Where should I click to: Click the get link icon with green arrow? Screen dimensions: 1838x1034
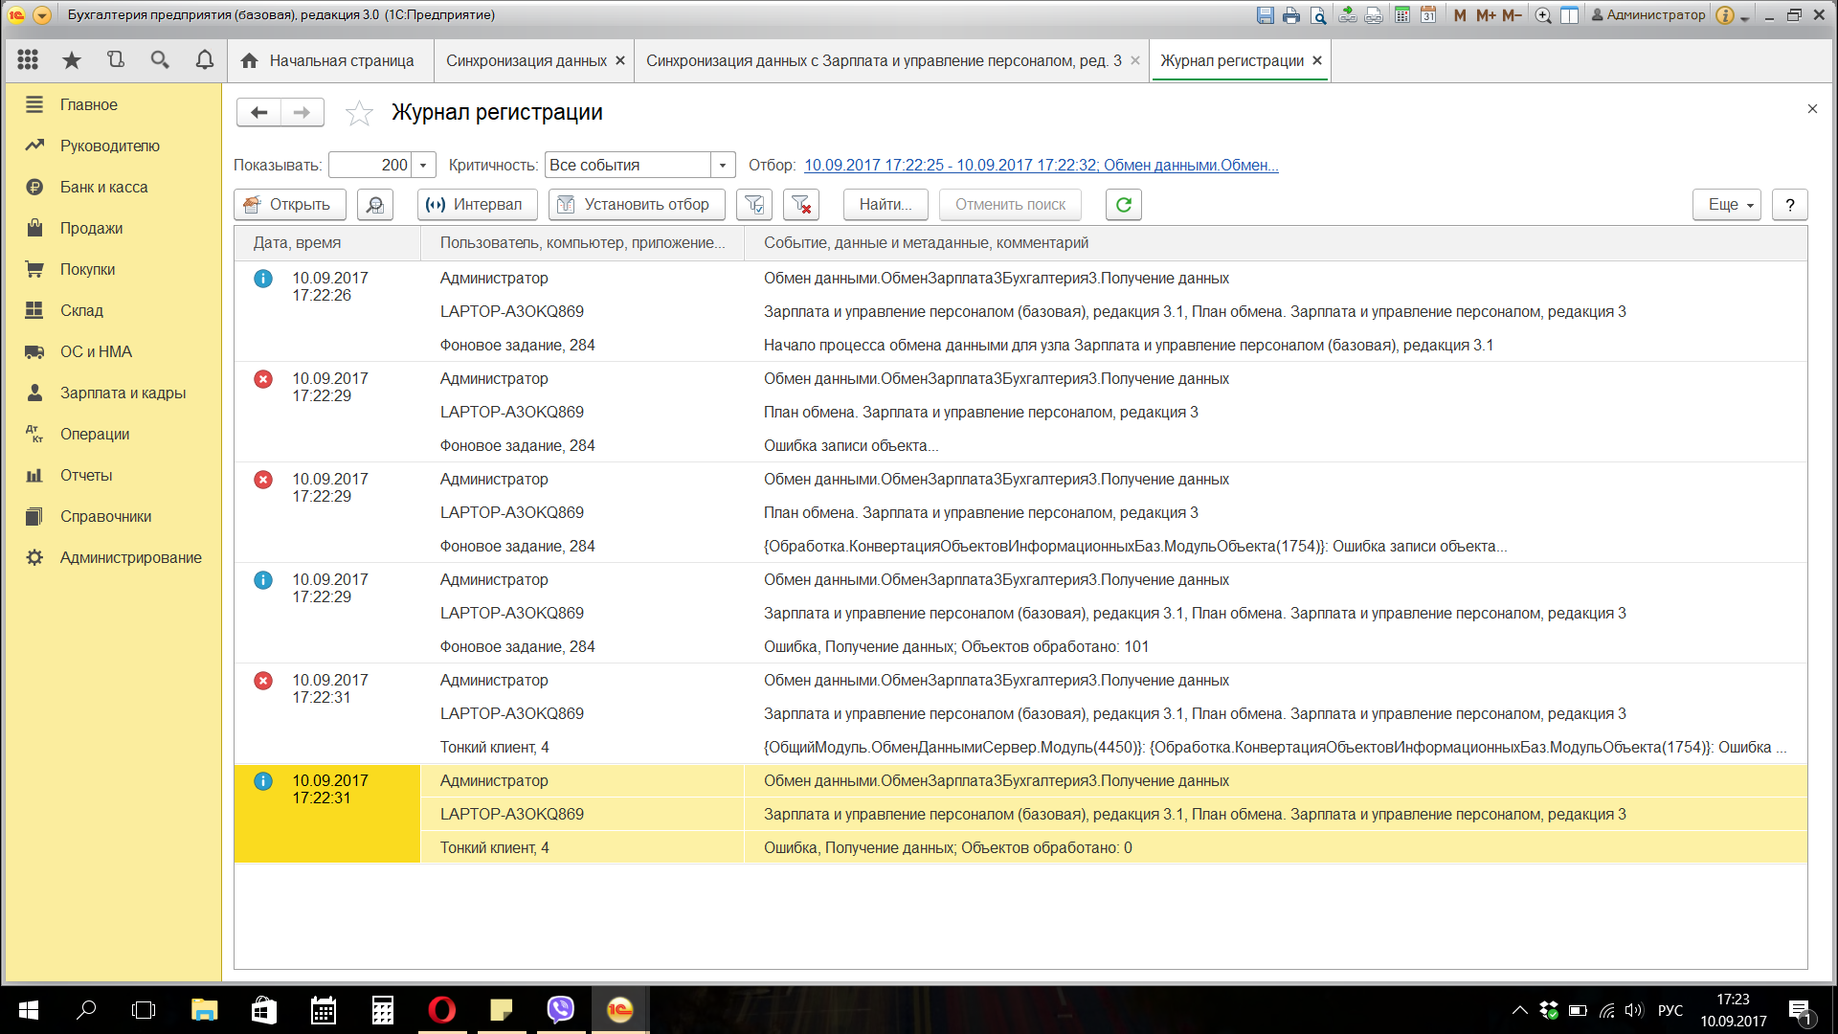[1347, 15]
